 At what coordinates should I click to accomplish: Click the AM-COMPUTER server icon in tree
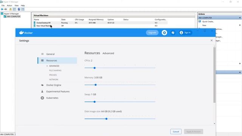click(x=5, y=16)
